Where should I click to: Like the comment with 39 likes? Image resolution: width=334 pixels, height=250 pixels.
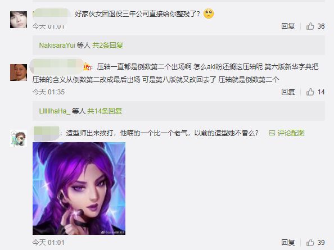pos(310,242)
